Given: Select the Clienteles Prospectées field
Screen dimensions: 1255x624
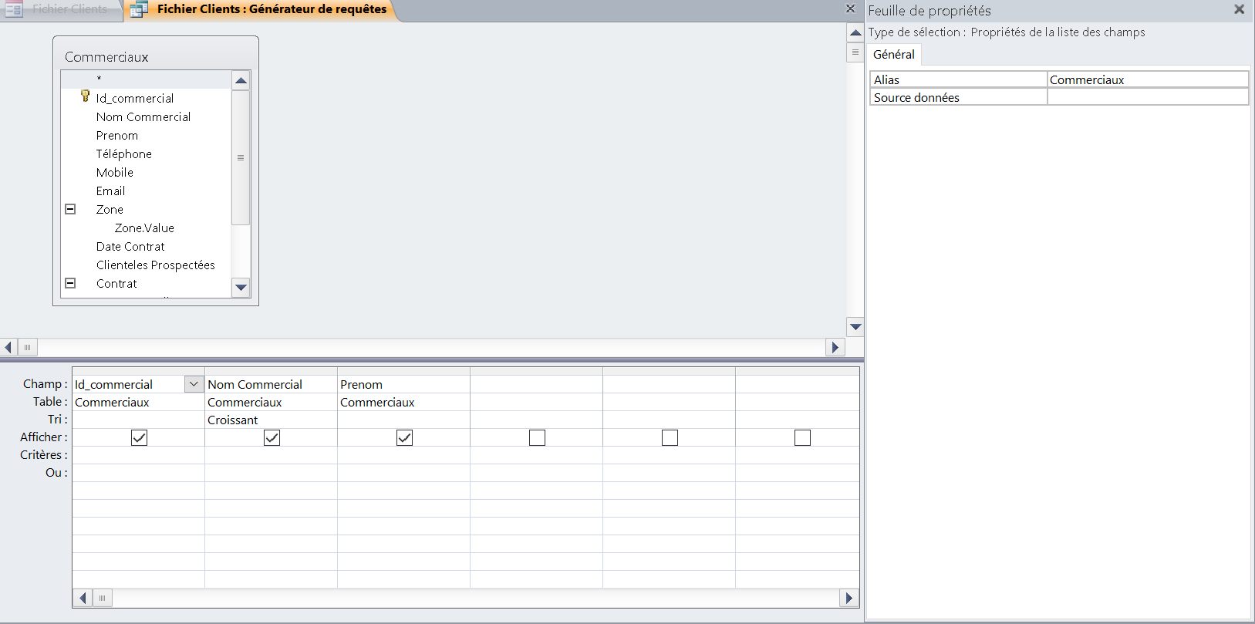Looking at the screenshot, I should [156, 265].
